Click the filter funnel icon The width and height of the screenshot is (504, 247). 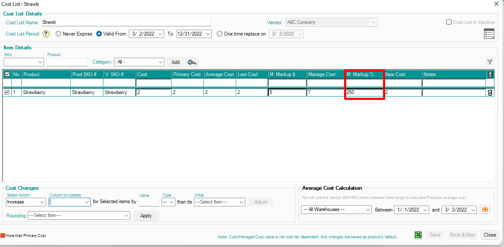coord(489,62)
